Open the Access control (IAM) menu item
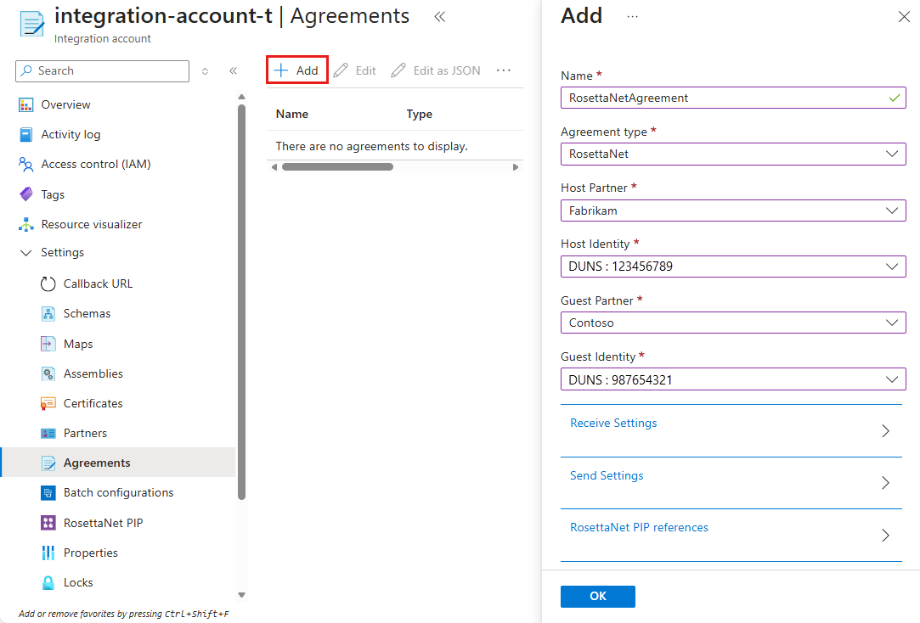 (x=95, y=165)
